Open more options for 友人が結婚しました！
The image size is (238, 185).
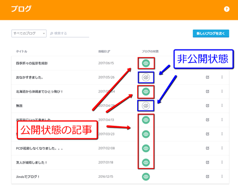tap(222, 162)
